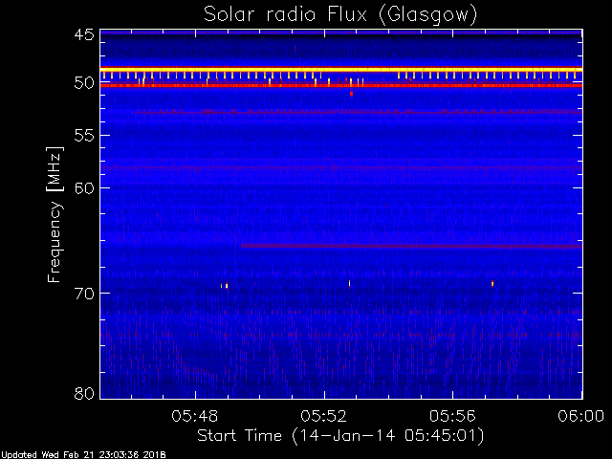612x459 pixels.
Task: Click the 45 MHz frequency axis label
Action: click(x=84, y=34)
